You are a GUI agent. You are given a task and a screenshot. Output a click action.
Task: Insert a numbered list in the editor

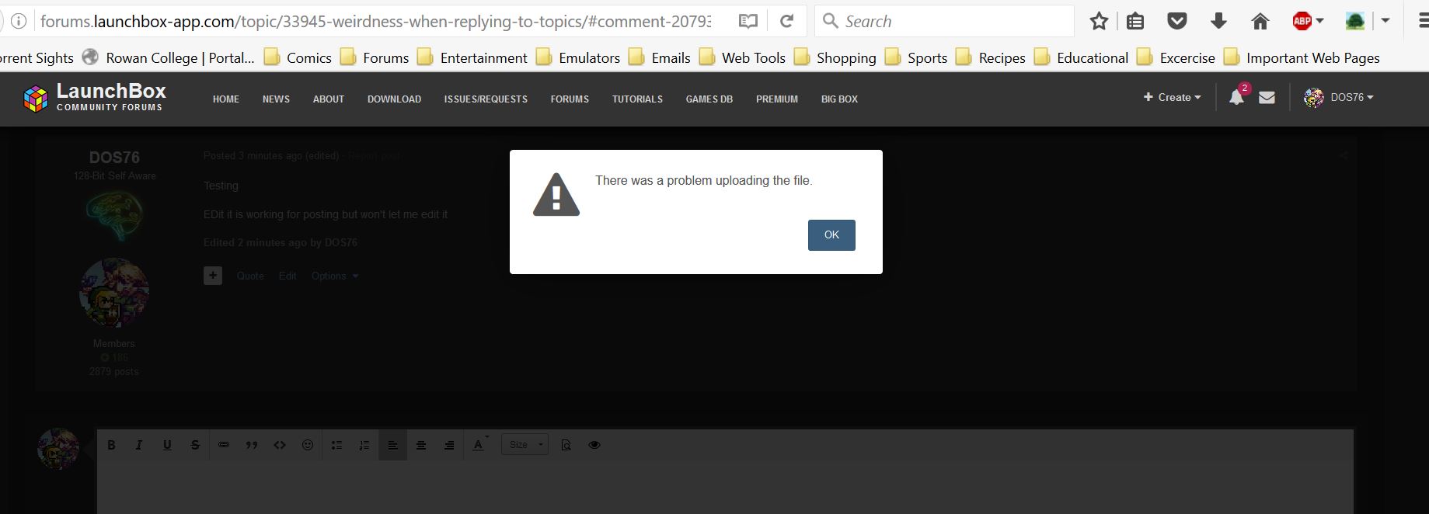[364, 445]
